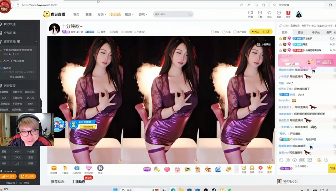Click the yellow 关注 follow button
This screenshot has height=191, width=336.
click(x=261, y=32)
